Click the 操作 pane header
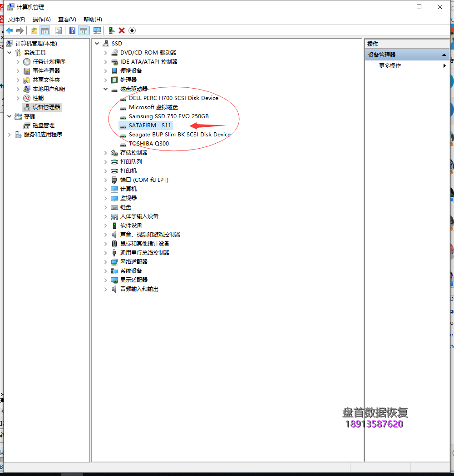The image size is (454, 476). [x=407, y=44]
